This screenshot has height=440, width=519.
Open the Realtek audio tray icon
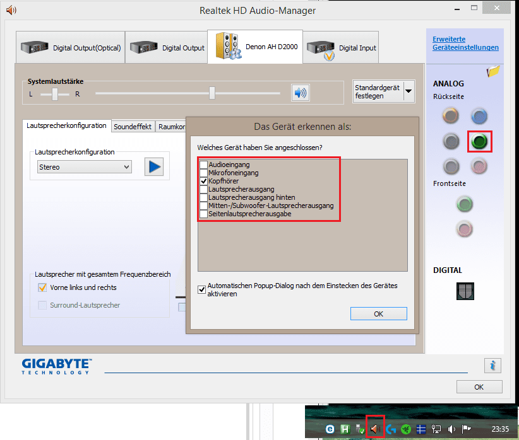point(375,429)
